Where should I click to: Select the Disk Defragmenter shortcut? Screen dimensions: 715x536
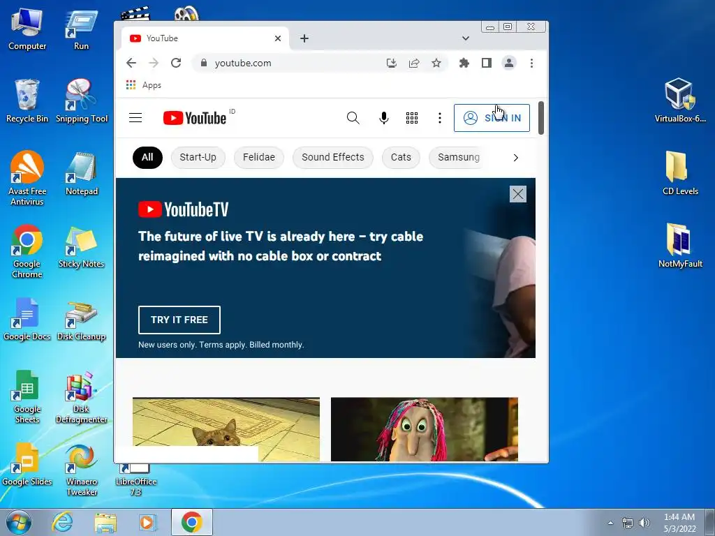click(x=82, y=397)
